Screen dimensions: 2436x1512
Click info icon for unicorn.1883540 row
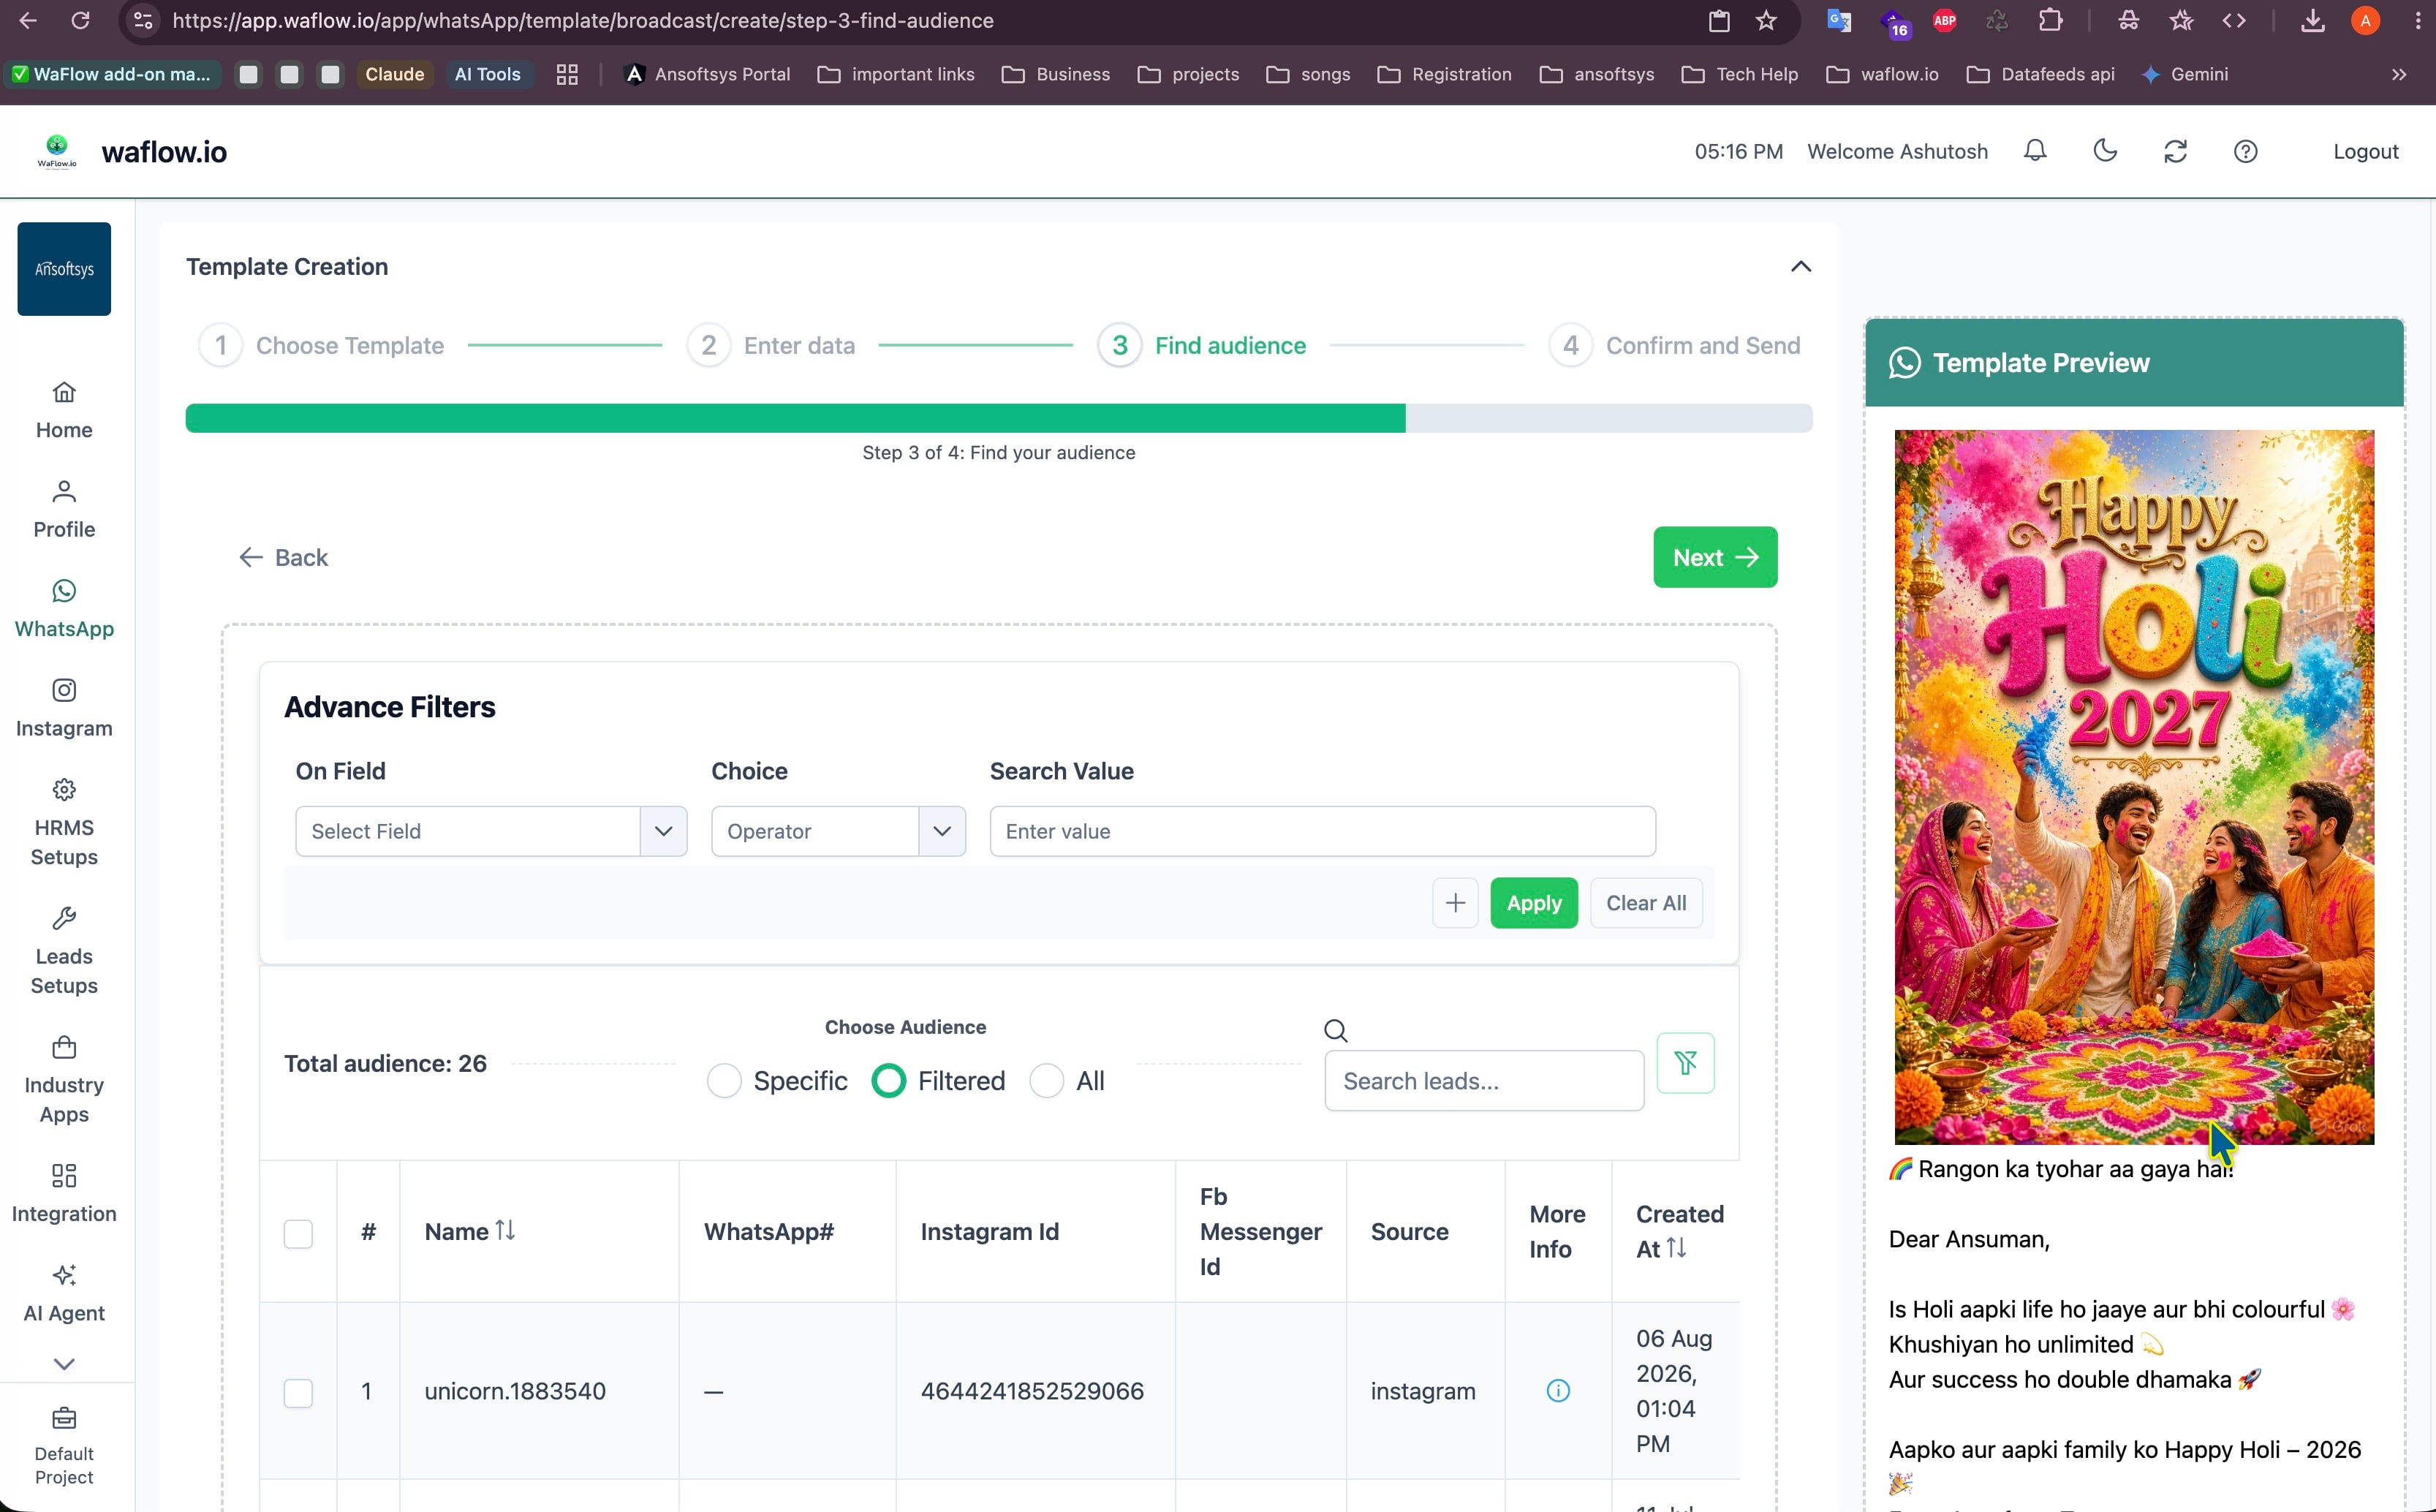[1558, 1390]
